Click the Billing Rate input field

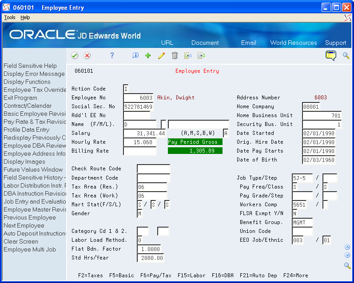140,151
